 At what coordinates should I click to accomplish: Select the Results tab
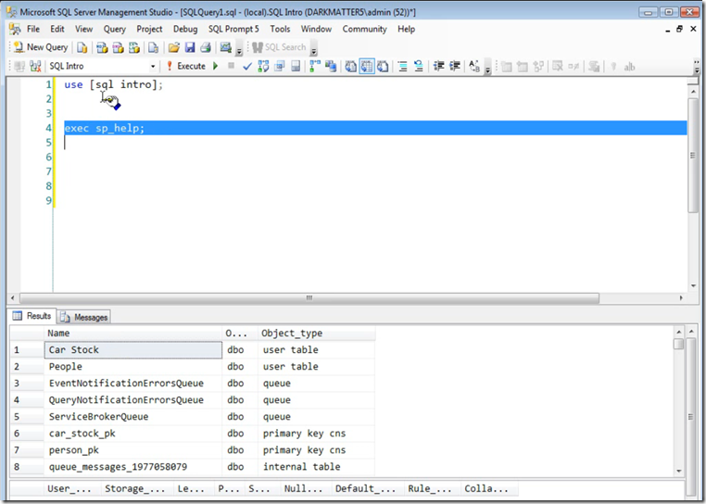[32, 316]
